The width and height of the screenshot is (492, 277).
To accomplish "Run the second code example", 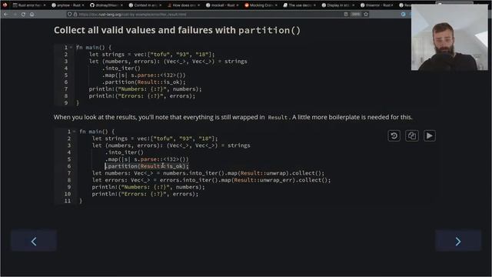I will (x=429, y=136).
